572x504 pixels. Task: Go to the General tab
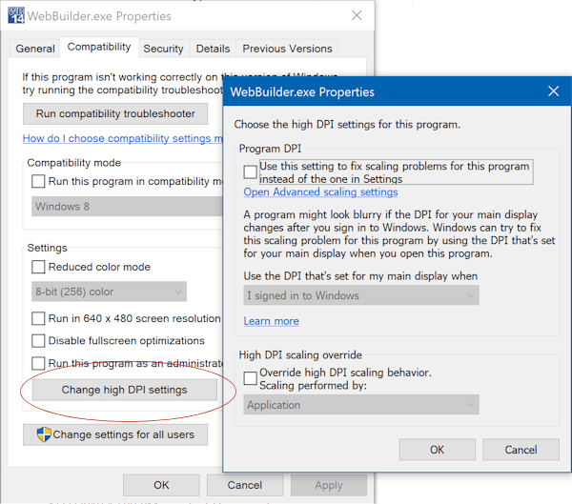click(35, 49)
